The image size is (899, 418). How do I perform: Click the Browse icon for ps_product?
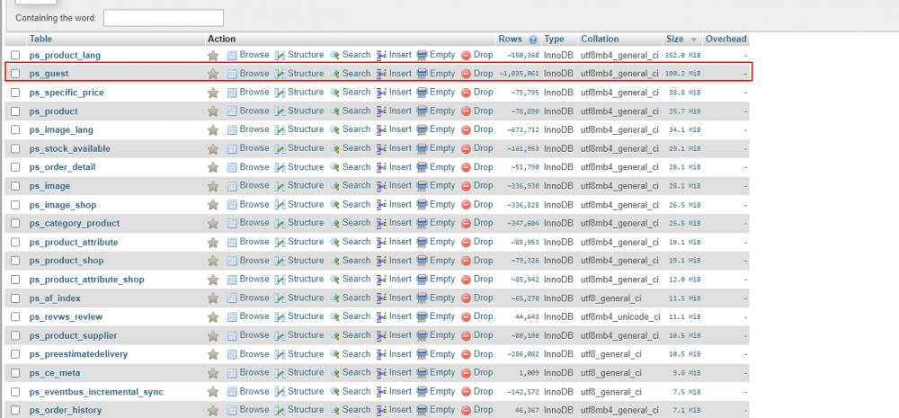[x=232, y=111]
